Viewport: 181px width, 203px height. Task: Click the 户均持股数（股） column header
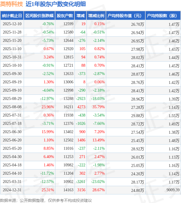[x=163, y=16]
